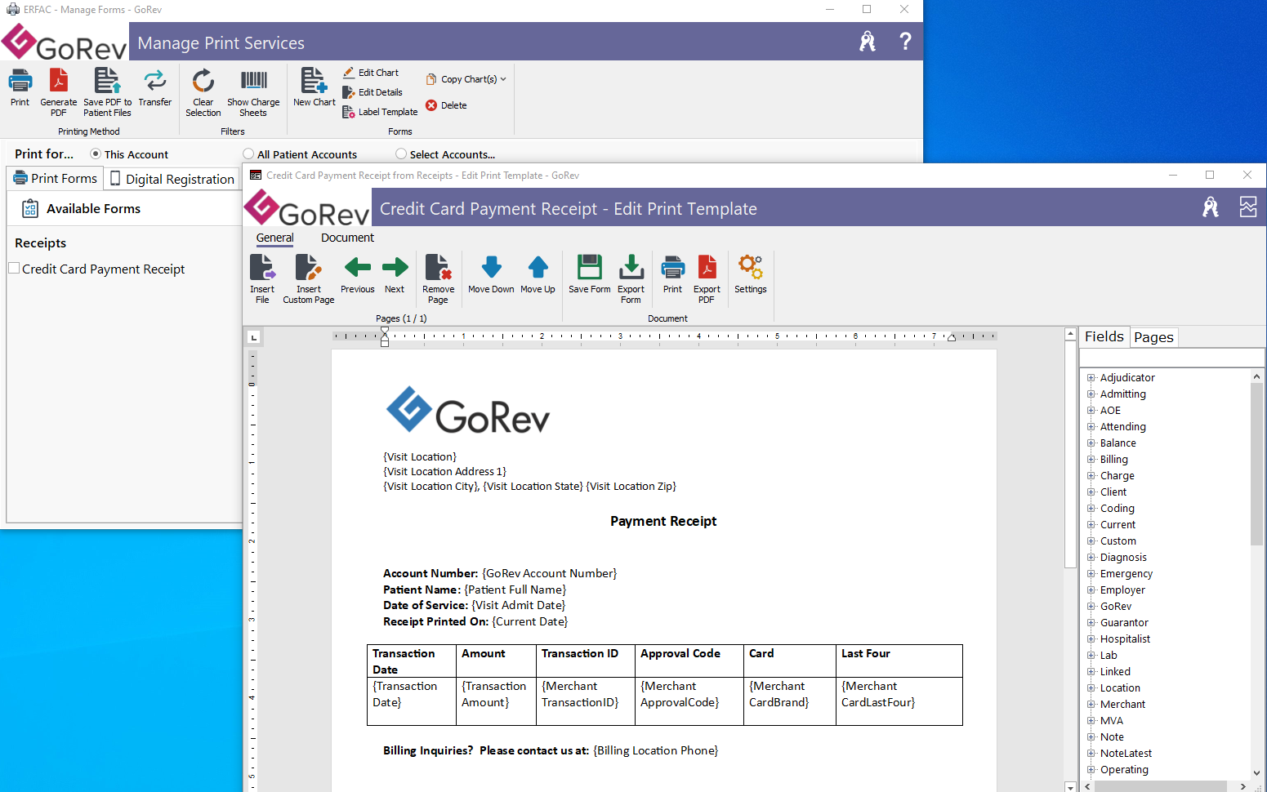Screen dimensions: 1267x792
Task: Check Credit Card Payment Receipt checkbox
Action: pyautogui.click(x=14, y=268)
